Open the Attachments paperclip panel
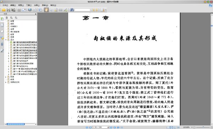Screen dimensions: 213x129 click(2, 44)
